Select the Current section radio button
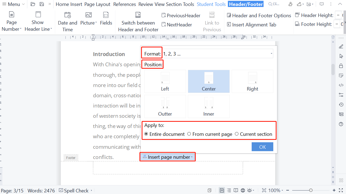346x194 pixels. click(x=237, y=134)
